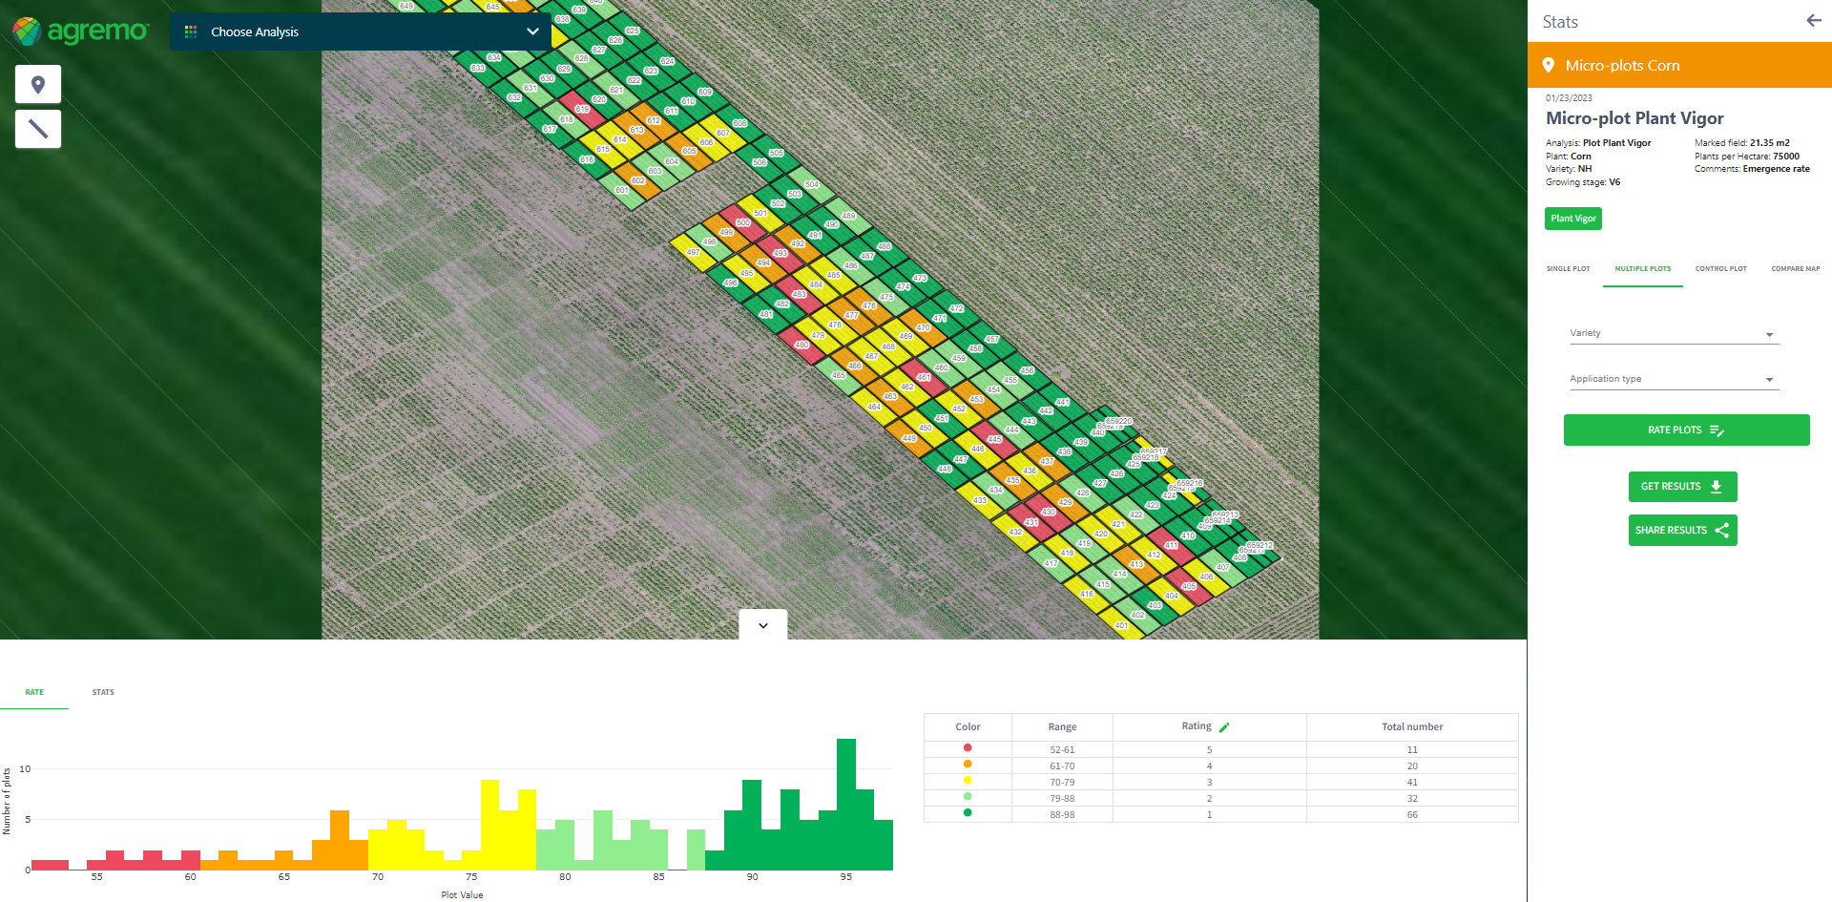The height and width of the screenshot is (902, 1832).
Task: Click the Get Results download button
Action: 1682,487
